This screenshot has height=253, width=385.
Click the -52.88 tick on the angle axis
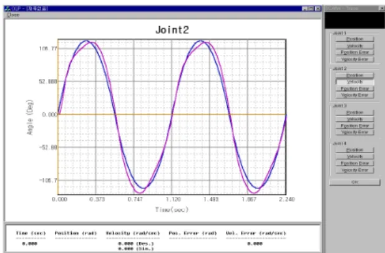tap(47, 147)
